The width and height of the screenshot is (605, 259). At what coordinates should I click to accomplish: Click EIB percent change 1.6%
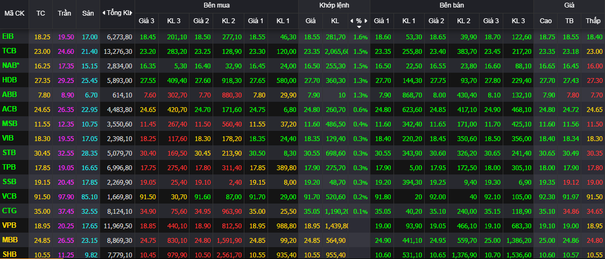point(361,37)
